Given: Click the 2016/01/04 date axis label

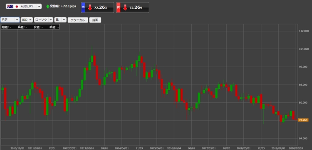Looking at the screenshot, I should [174, 148].
